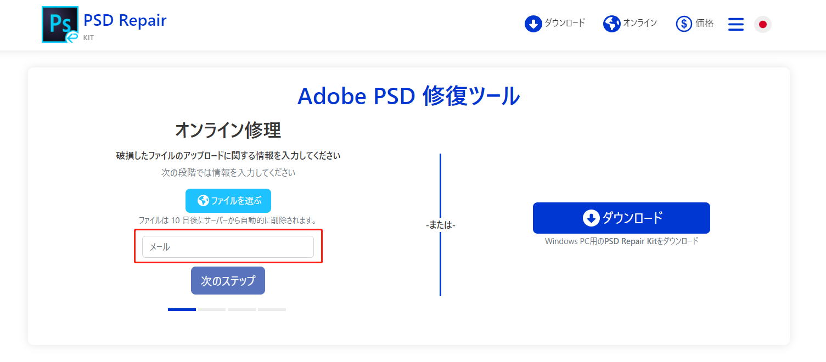Click the PSD Repair site title
The image size is (826, 362).
click(x=125, y=20)
